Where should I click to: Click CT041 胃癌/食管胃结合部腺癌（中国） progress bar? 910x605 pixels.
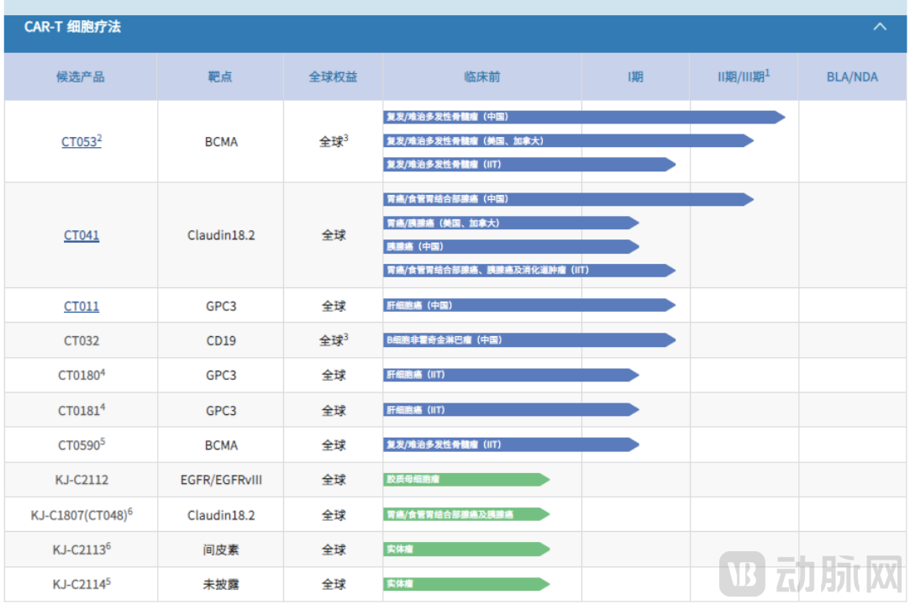567,200
